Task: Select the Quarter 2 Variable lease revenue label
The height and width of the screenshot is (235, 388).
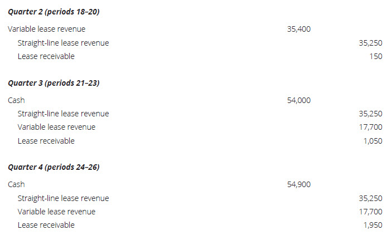Action: point(47,29)
